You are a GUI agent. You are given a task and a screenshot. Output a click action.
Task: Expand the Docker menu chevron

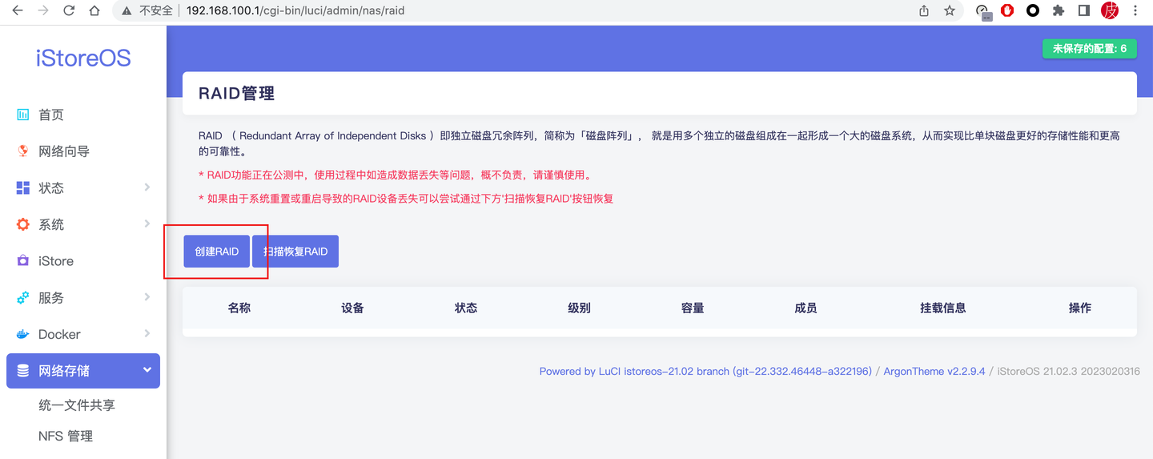click(147, 333)
